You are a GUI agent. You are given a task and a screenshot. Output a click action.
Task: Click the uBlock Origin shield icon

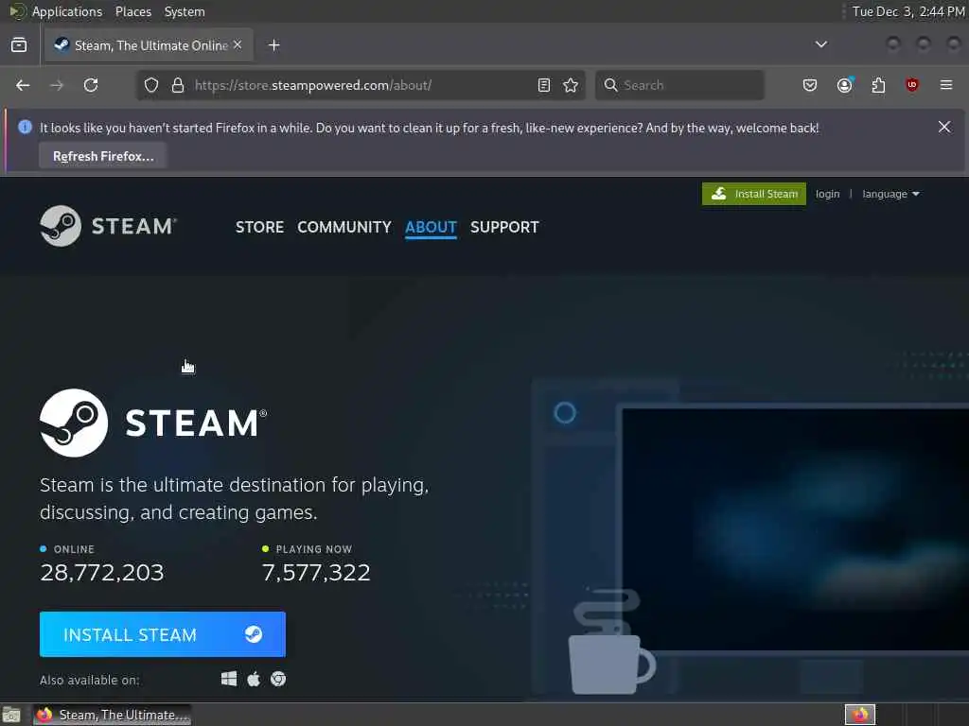(911, 85)
